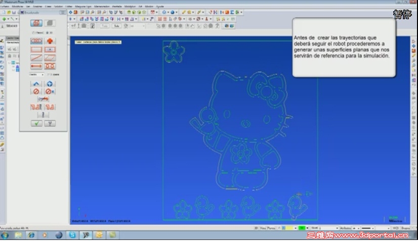Click the yellow system color swatch

[290, 228]
